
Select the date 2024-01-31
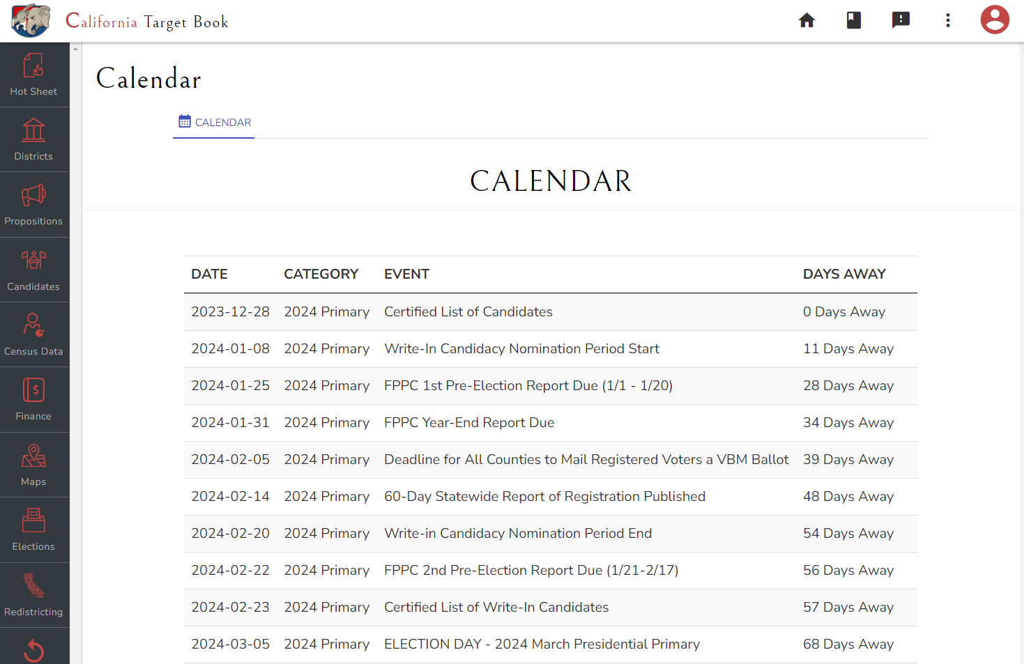(231, 423)
